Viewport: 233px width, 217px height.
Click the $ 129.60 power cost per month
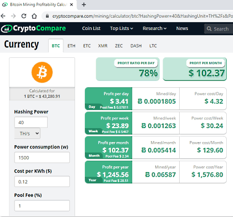tap(210, 150)
